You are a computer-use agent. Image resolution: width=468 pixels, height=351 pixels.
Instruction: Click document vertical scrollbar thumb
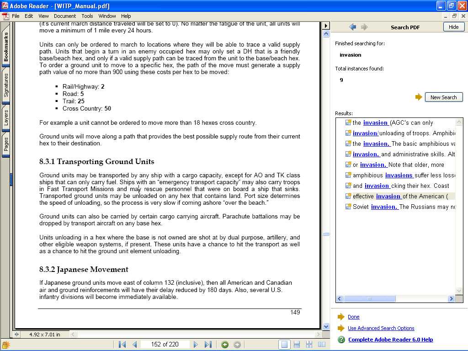tap(326, 234)
